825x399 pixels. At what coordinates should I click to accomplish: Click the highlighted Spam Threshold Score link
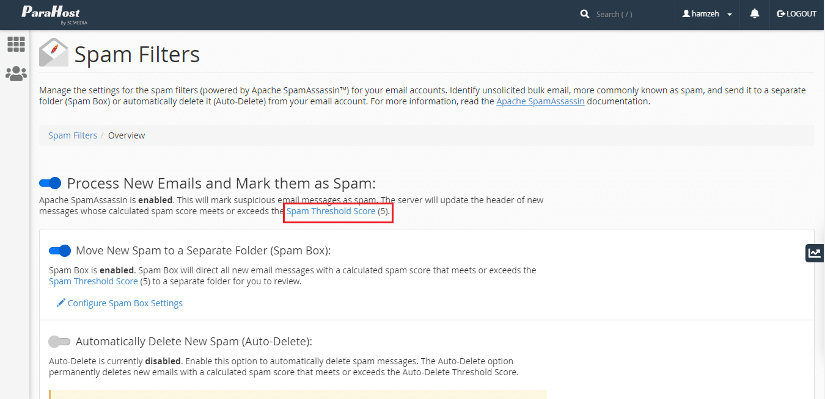click(x=331, y=211)
